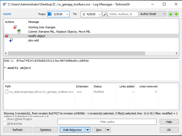Screen dimensions: 182x136
Task: Click the green down arrow navigation icon
Action: [176, 14]
